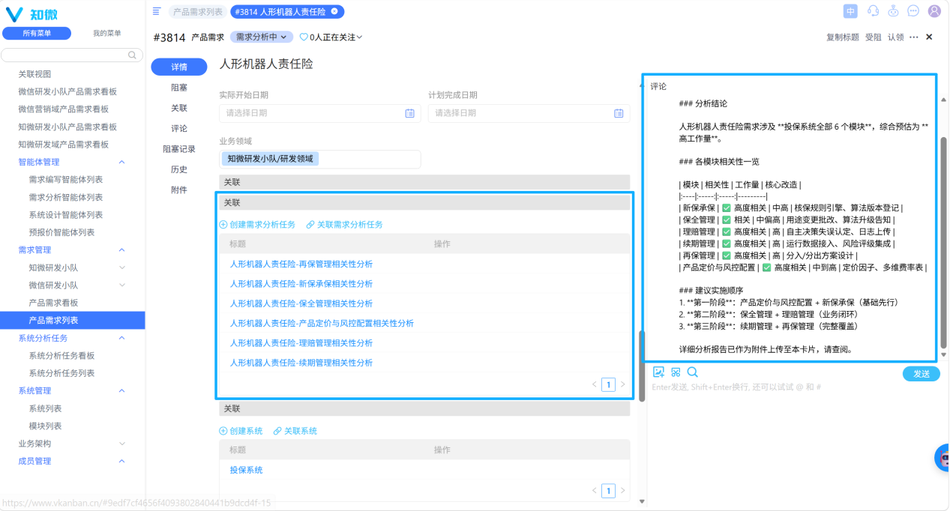Switch to the 产品需求列表 top tab
Image resolution: width=950 pixels, height=511 pixels.
tap(197, 11)
